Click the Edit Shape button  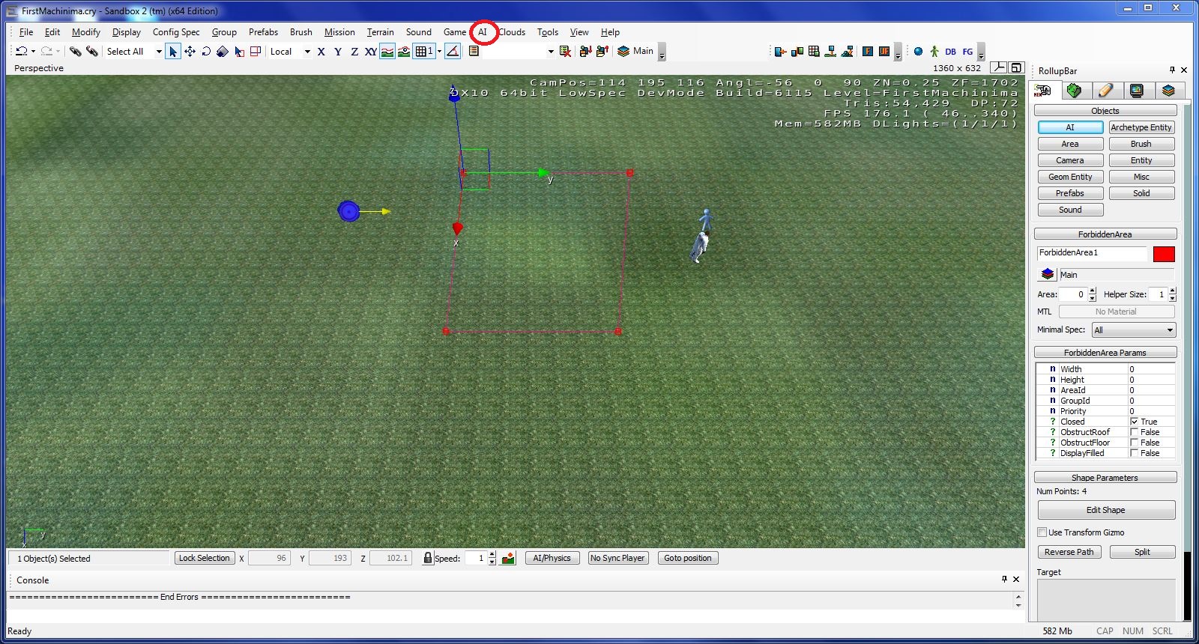click(1106, 510)
